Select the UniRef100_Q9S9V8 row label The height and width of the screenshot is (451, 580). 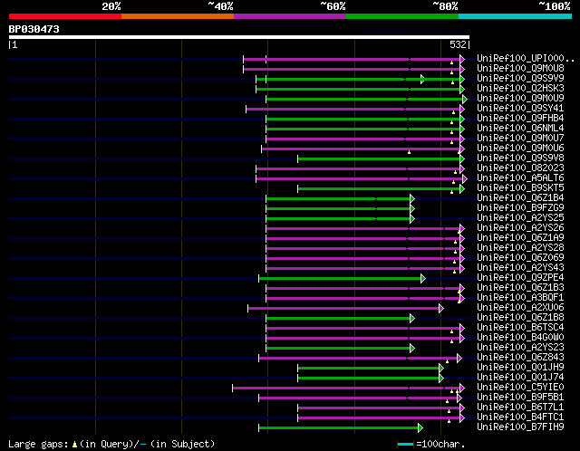(520, 158)
